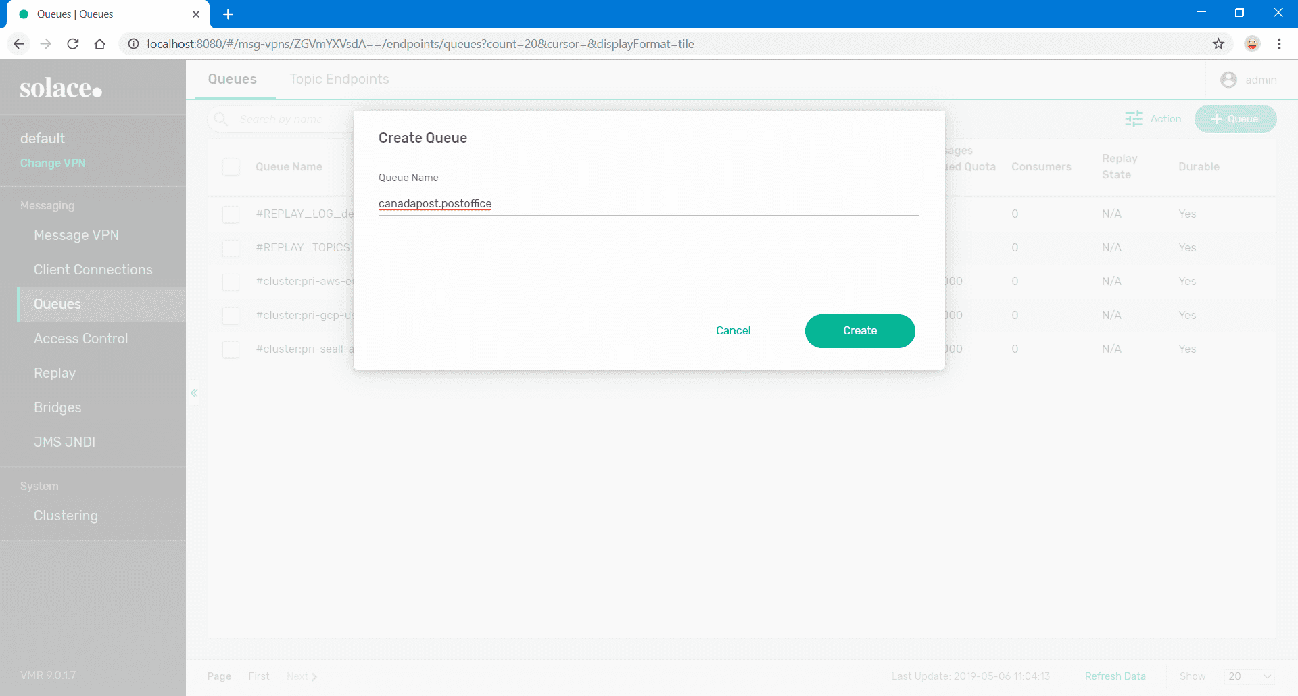Viewport: 1298px width, 696px height.
Task: Select the Action filter icon
Action: [x=1133, y=118]
